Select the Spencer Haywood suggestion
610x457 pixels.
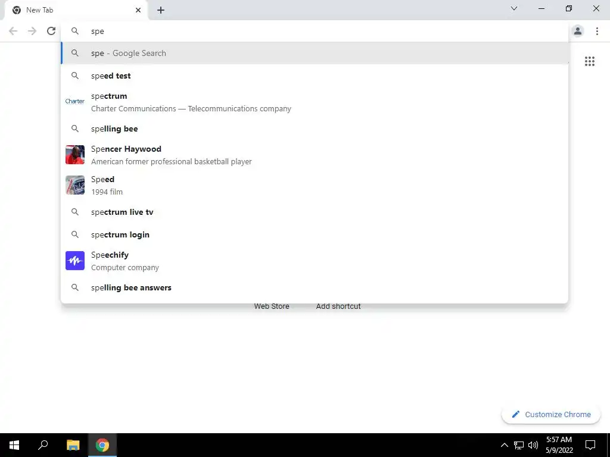(x=315, y=155)
